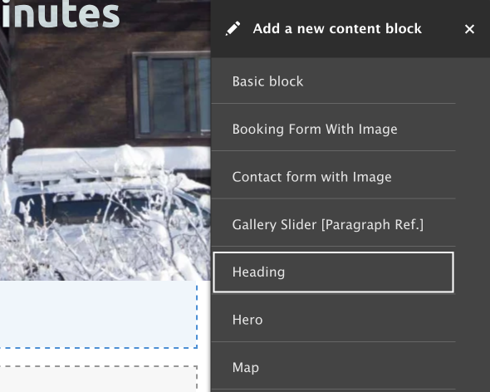Click the blue dashed layout region
This screenshot has width=490, height=392.
pyautogui.click(x=99, y=314)
